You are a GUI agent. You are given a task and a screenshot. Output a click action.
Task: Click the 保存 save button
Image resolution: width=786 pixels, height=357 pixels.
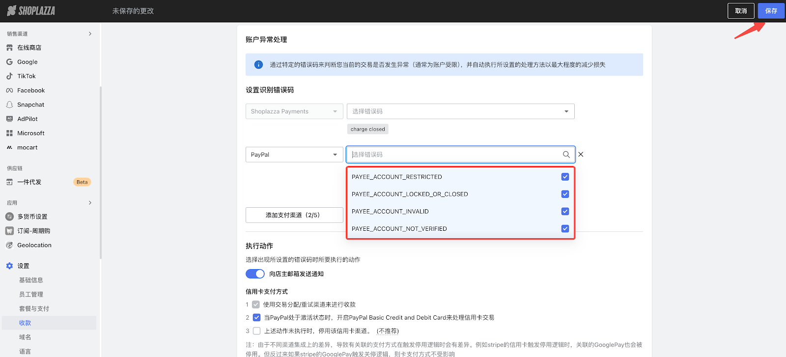click(771, 11)
